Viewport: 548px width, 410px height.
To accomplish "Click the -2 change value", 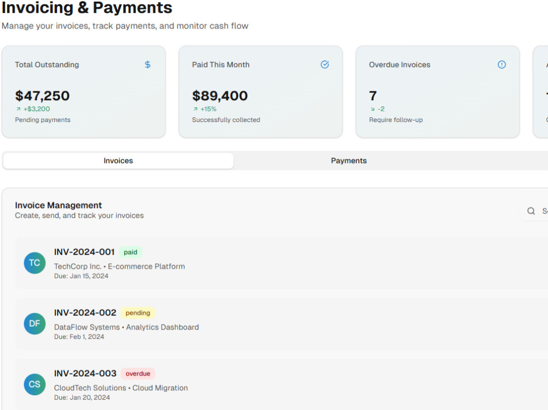I will point(381,109).
